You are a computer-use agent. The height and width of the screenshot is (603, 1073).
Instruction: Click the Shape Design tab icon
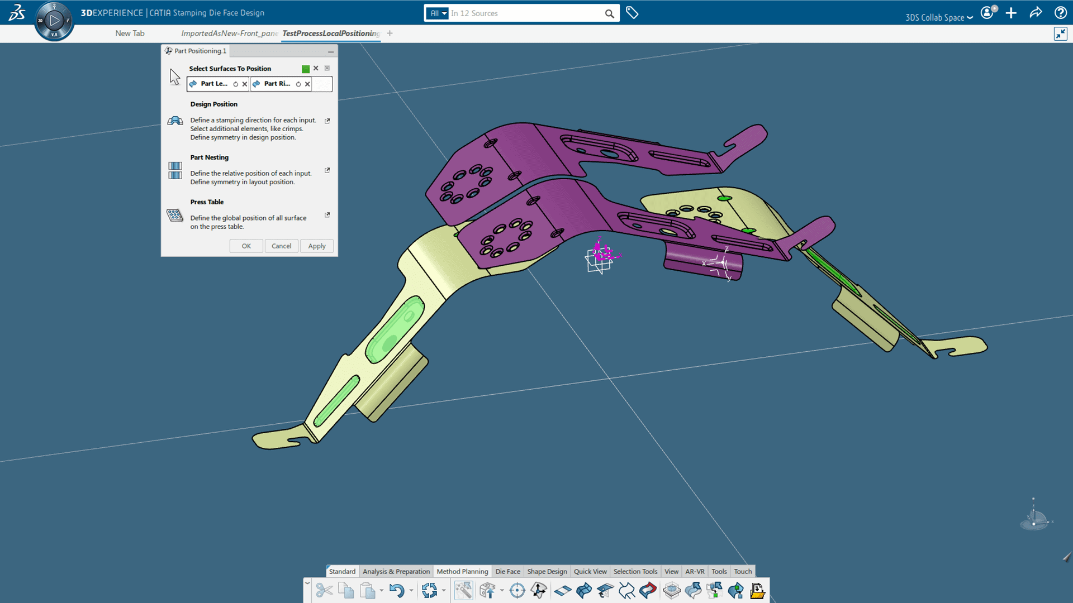click(x=547, y=571)
